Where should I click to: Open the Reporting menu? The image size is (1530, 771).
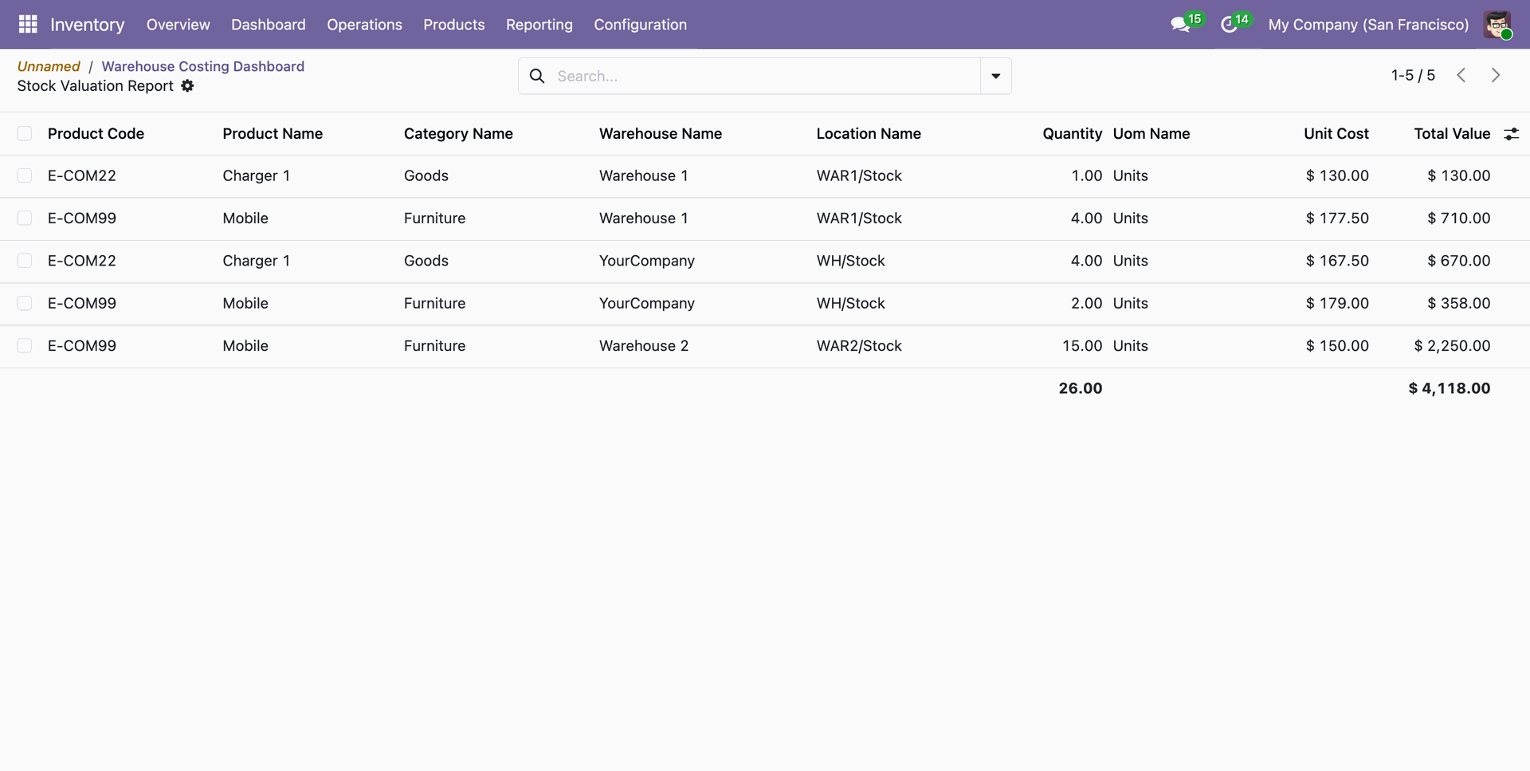539,25
